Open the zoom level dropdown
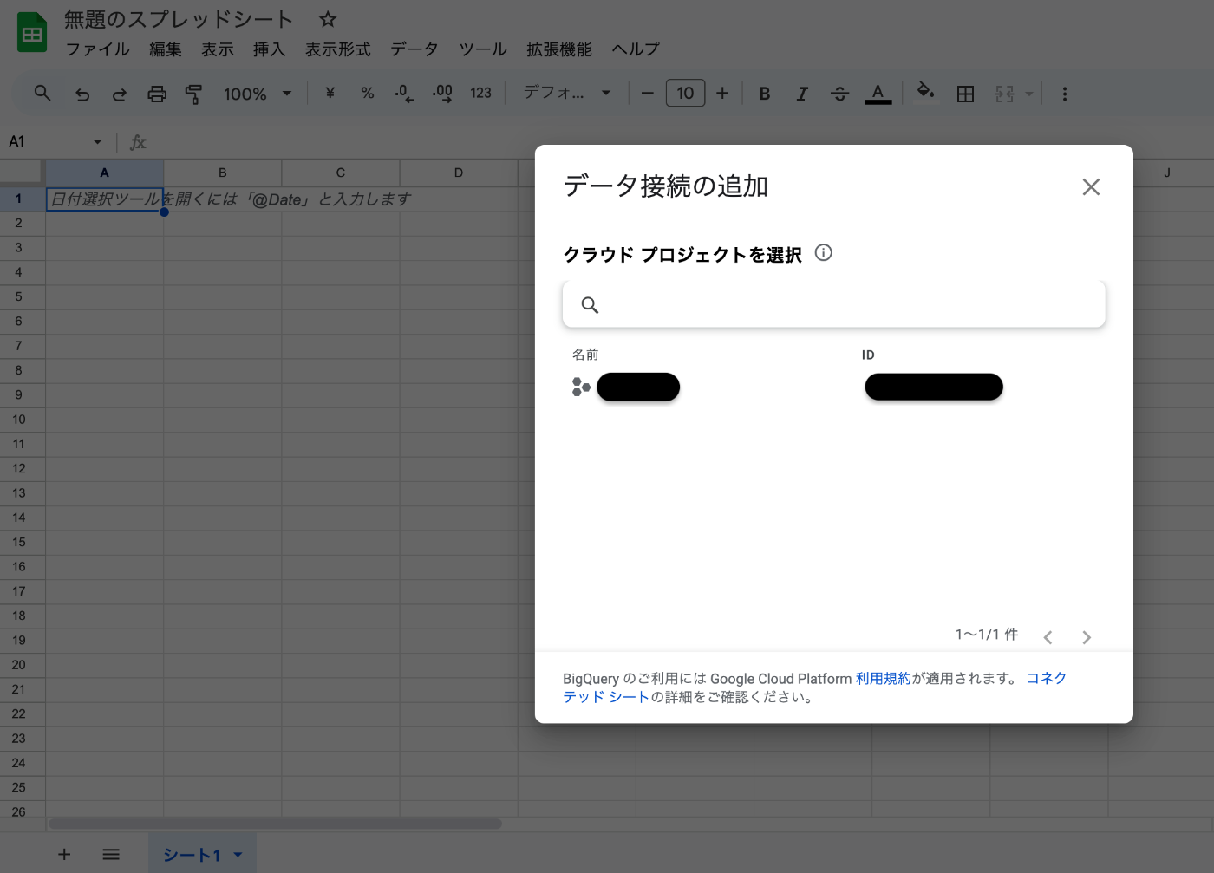1214x873 pixels. pos(256,93)
